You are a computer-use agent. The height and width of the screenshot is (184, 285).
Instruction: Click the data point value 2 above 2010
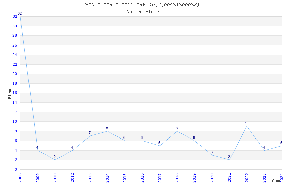(x=55, y=157)
